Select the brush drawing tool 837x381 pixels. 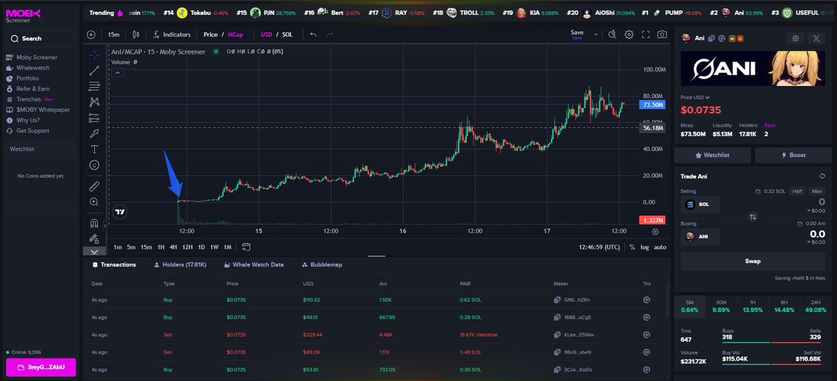click(94, 133)
